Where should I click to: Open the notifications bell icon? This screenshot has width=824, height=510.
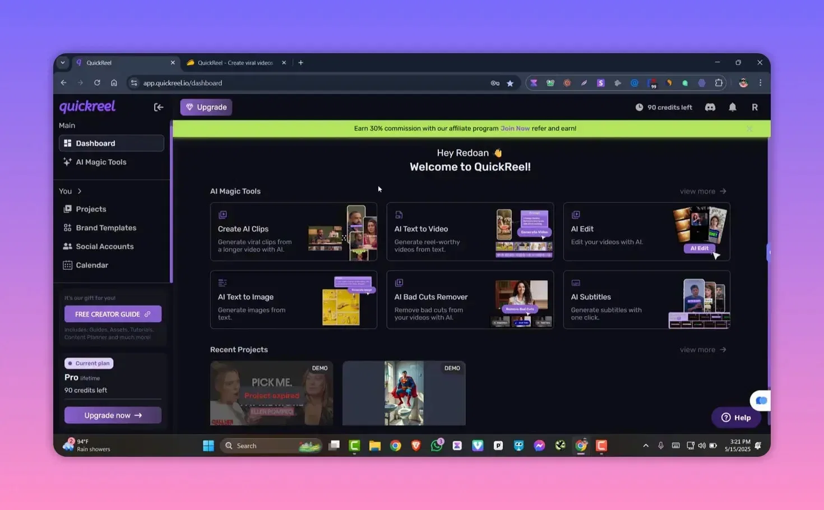pyautogui.click(x=732, y=107)
